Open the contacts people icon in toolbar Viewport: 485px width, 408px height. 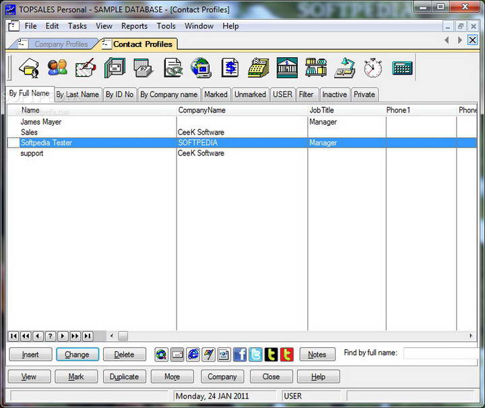click(57, 68)
